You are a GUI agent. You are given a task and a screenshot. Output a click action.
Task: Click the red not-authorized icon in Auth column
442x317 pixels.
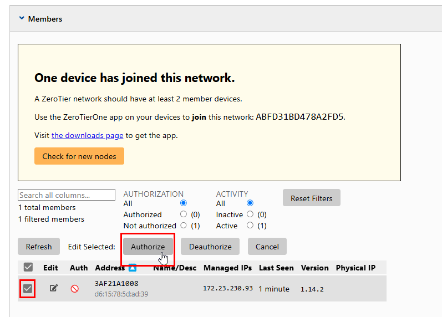[74, 288]
